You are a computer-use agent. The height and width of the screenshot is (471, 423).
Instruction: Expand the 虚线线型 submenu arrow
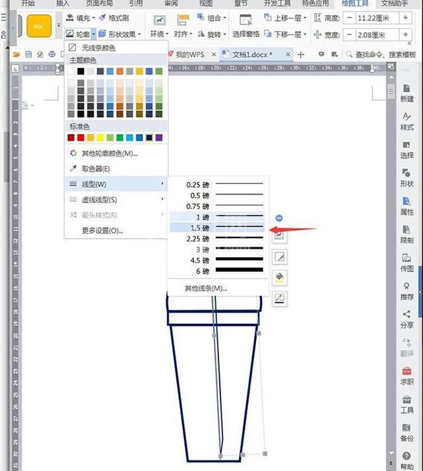coord(162,199)
